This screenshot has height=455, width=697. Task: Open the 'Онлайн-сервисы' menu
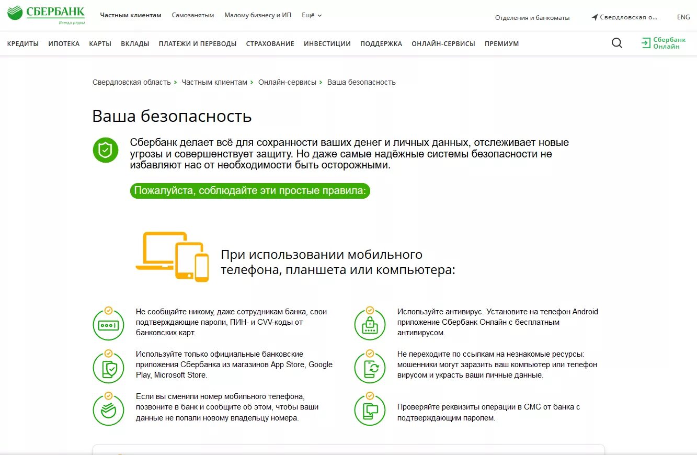click(443, 44)
